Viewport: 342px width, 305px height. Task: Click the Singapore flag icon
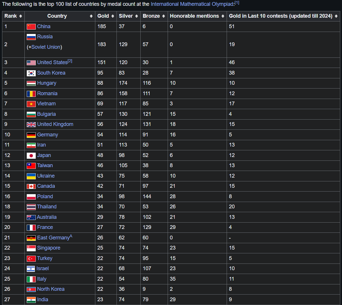pyautogui.click(x=31, y=248)
